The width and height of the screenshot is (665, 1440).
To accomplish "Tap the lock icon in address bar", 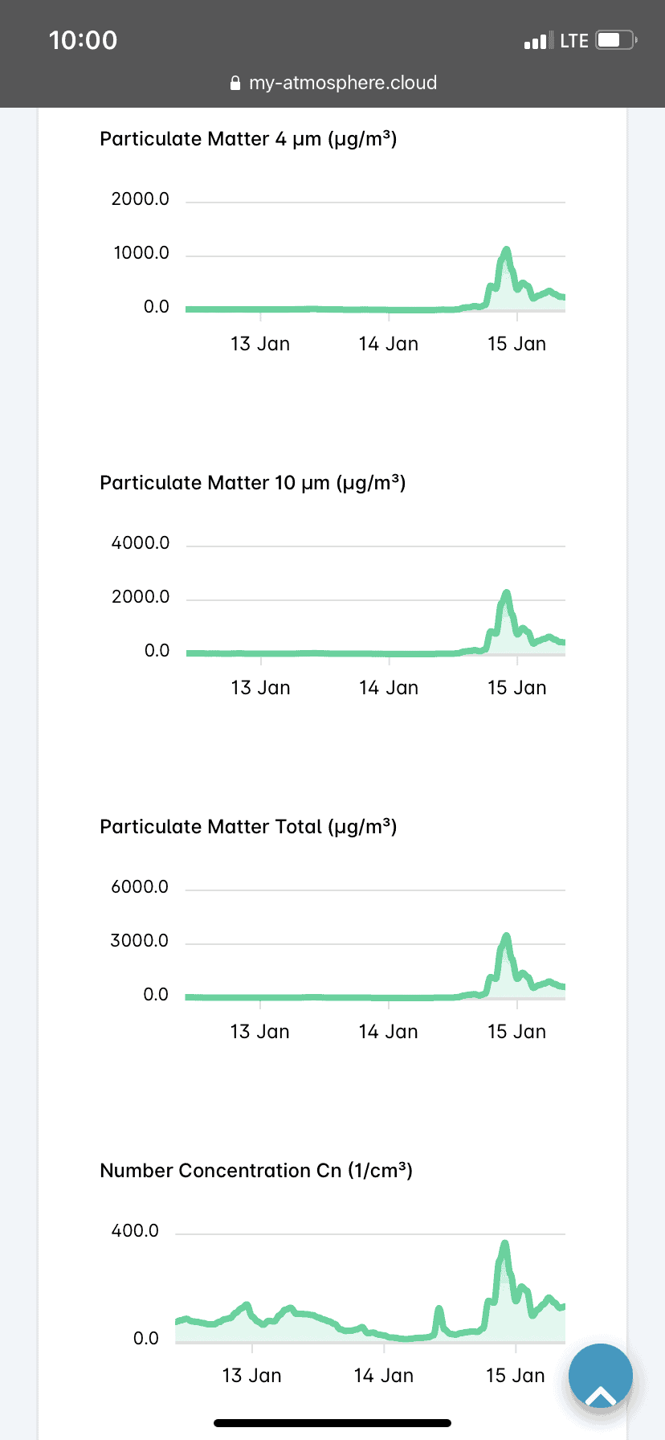I will [x=235, y=83].
